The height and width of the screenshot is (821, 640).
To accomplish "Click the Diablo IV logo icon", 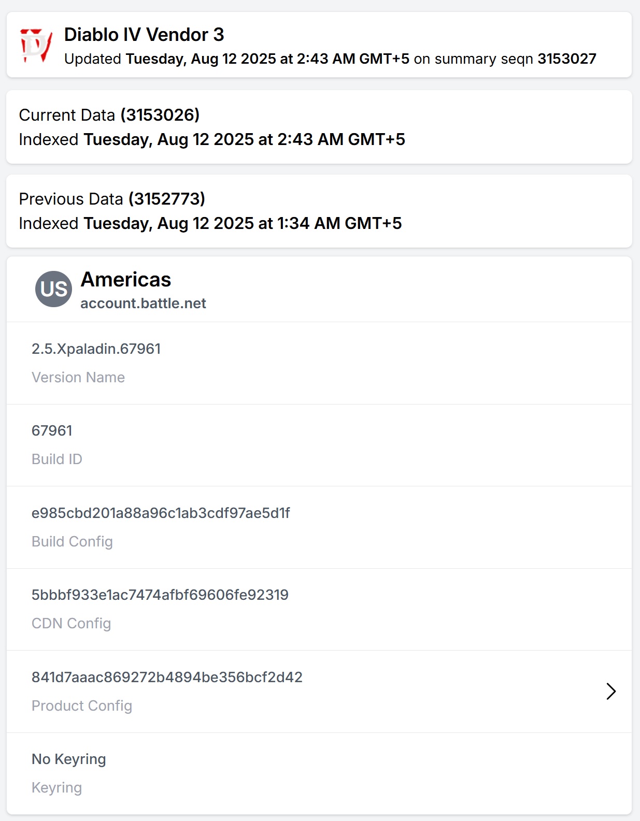I will (x=36, y=46).
